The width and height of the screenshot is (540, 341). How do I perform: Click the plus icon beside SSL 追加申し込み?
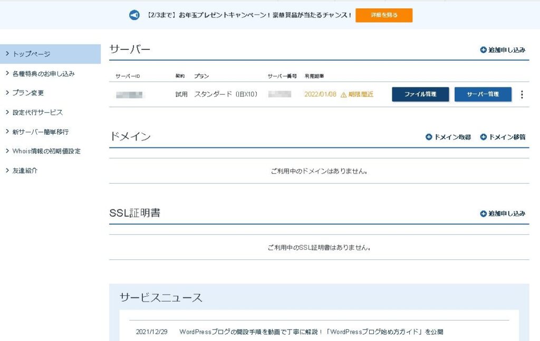point(483,214)
